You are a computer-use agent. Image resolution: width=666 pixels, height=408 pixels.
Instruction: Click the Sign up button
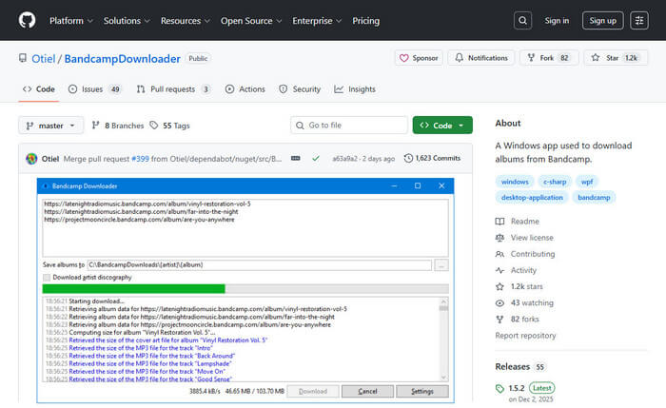coord(602,20)
